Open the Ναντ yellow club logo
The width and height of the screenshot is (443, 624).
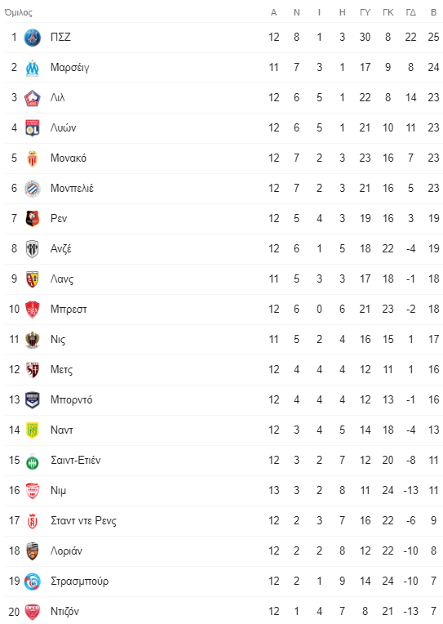[x=32, y=430]
